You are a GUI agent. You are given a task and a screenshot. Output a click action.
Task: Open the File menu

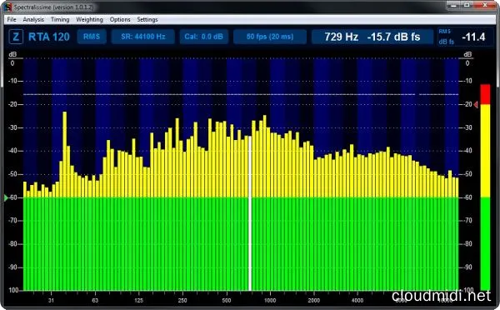[12, 19]
